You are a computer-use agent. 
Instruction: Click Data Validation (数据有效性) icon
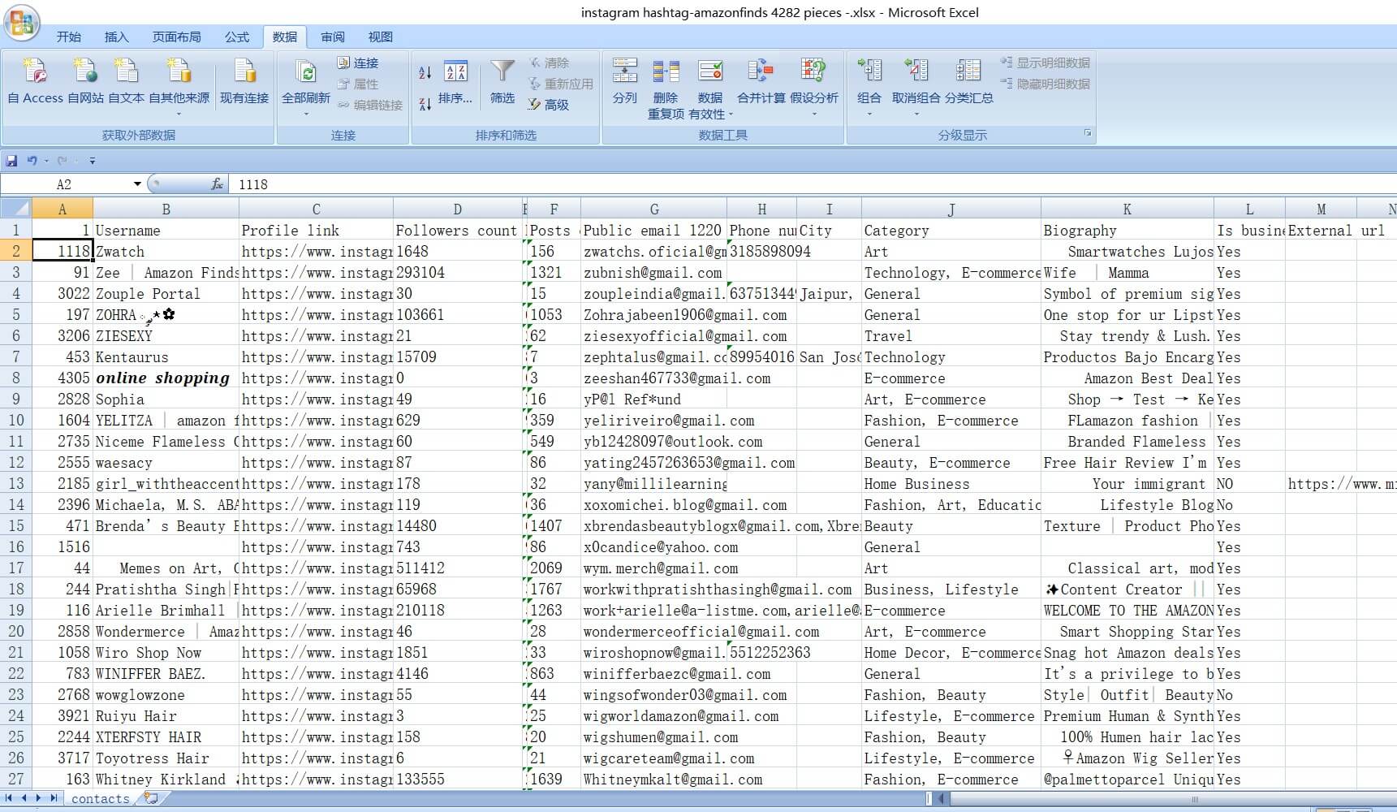(710, 71)
